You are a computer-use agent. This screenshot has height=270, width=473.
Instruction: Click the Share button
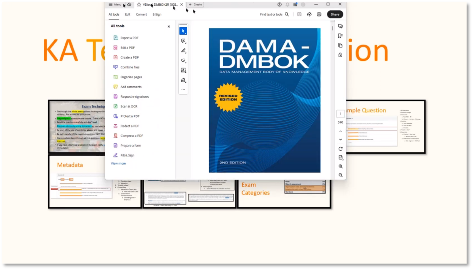click(x=335, y=14)
